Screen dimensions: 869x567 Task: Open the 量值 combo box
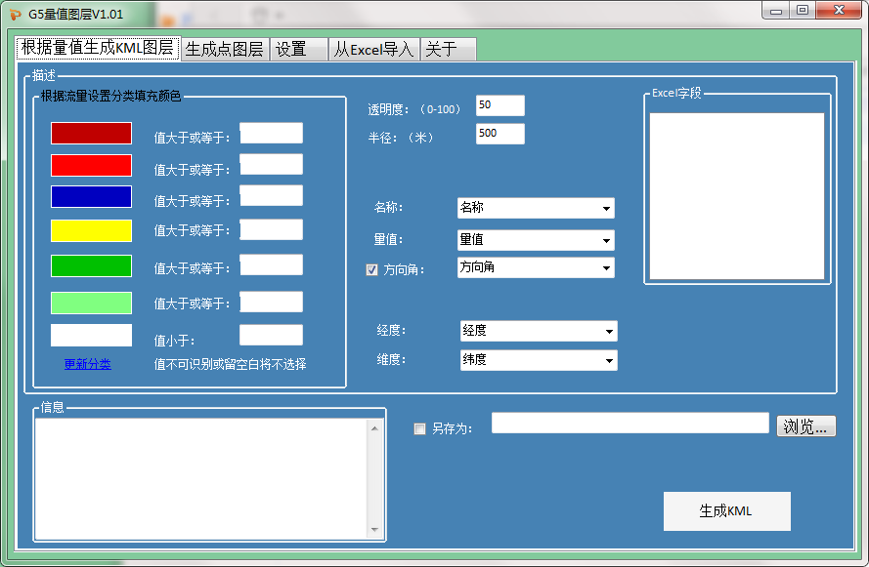click(607, 240)
